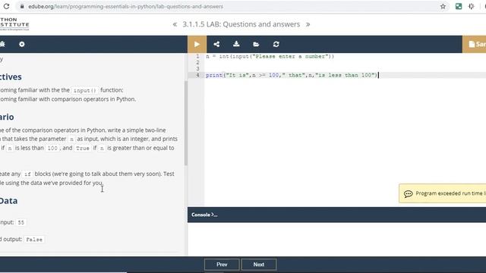Click the browser extension icon beside the green one
Image resolution: width=486 pixels, height=273 pixels.
coord(471,7)
